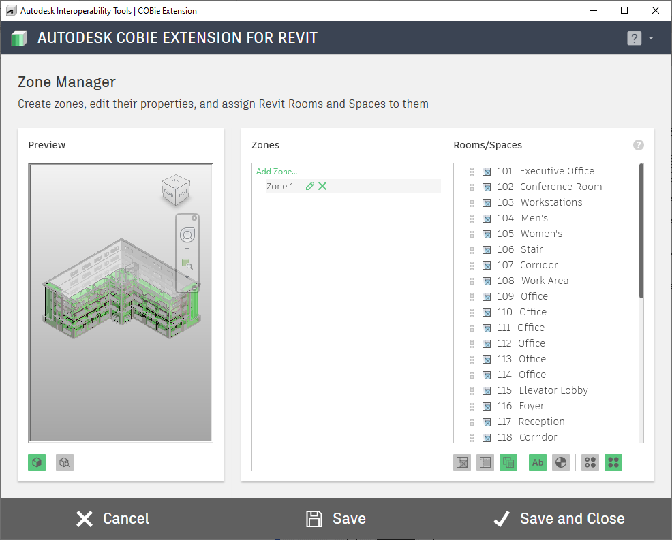Screen dimensions: 672x540
Task: Toggle the half-filled dots filter button
Action: (590, 462)
